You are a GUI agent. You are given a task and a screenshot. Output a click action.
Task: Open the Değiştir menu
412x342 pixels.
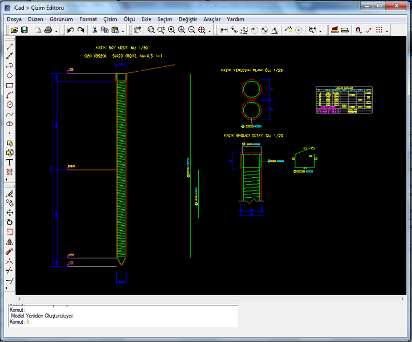188,19
